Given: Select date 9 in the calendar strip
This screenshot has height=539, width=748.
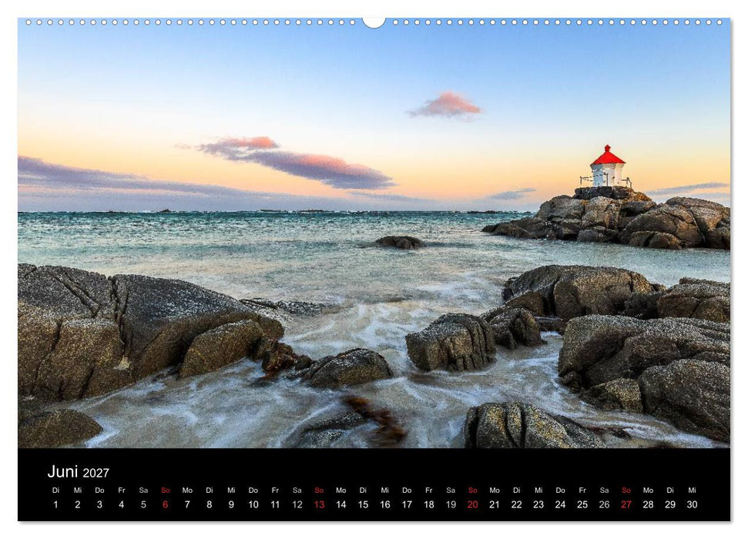Looking at the screenshot, I should [x=231, y=504].
